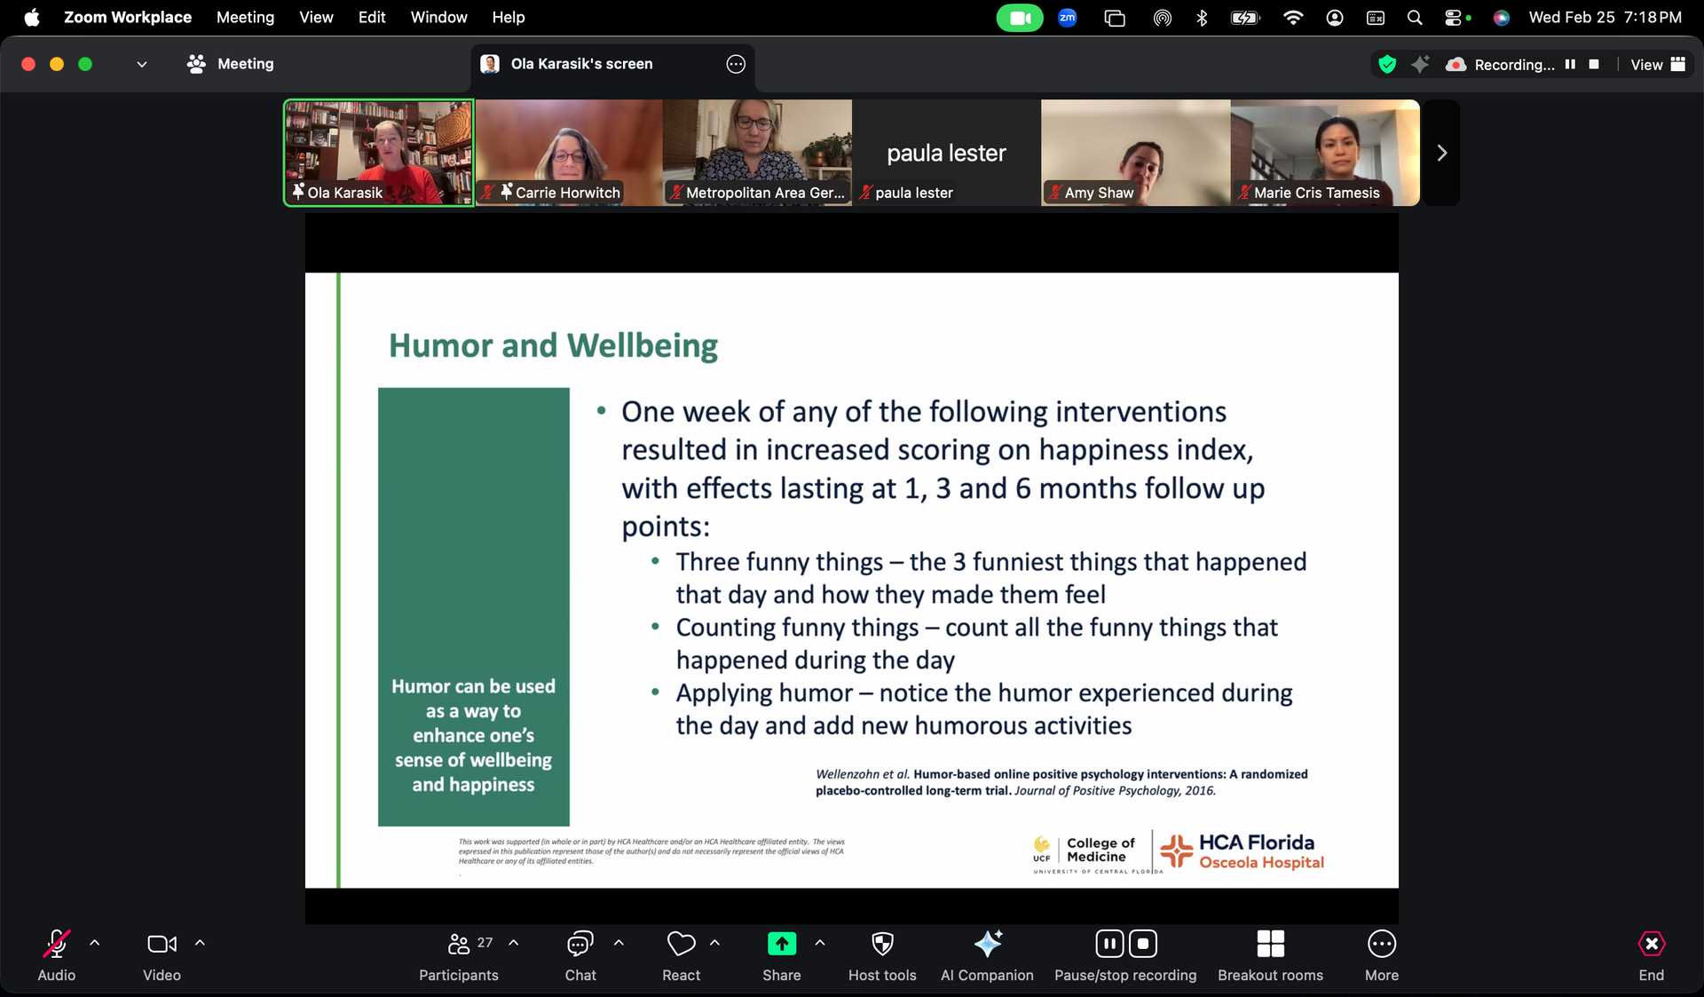Select Amy Shaw's video thumbnail
Screen dimensions: 1704x997
click(x=1135, y=153)
